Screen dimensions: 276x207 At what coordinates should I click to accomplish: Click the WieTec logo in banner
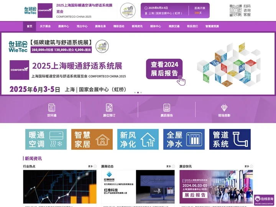(18, 47)
